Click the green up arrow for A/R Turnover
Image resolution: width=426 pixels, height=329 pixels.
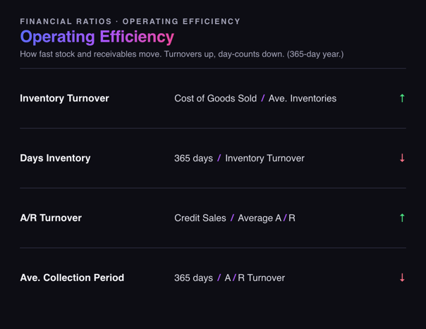pyautogui.click(x=402, y=218)
